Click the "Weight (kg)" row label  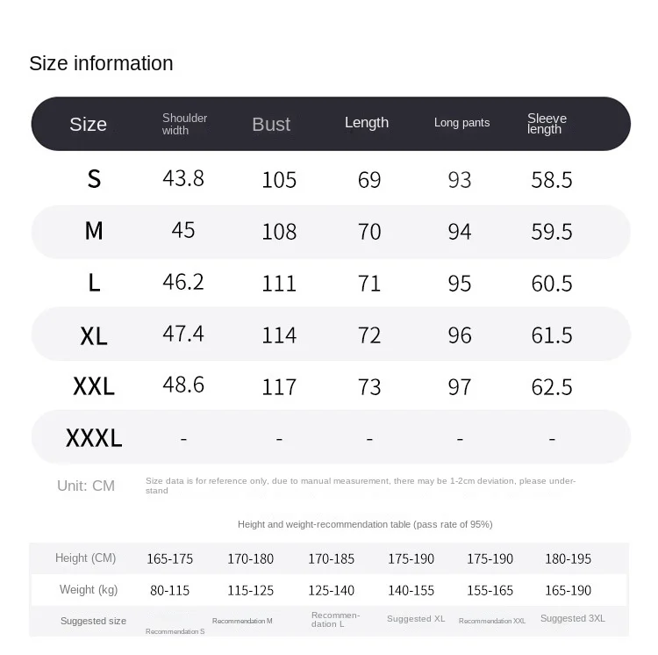89,590
